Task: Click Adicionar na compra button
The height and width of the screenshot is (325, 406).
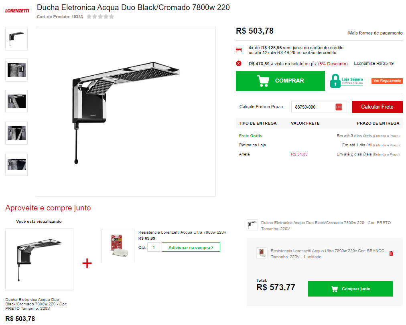Action: 191,247
